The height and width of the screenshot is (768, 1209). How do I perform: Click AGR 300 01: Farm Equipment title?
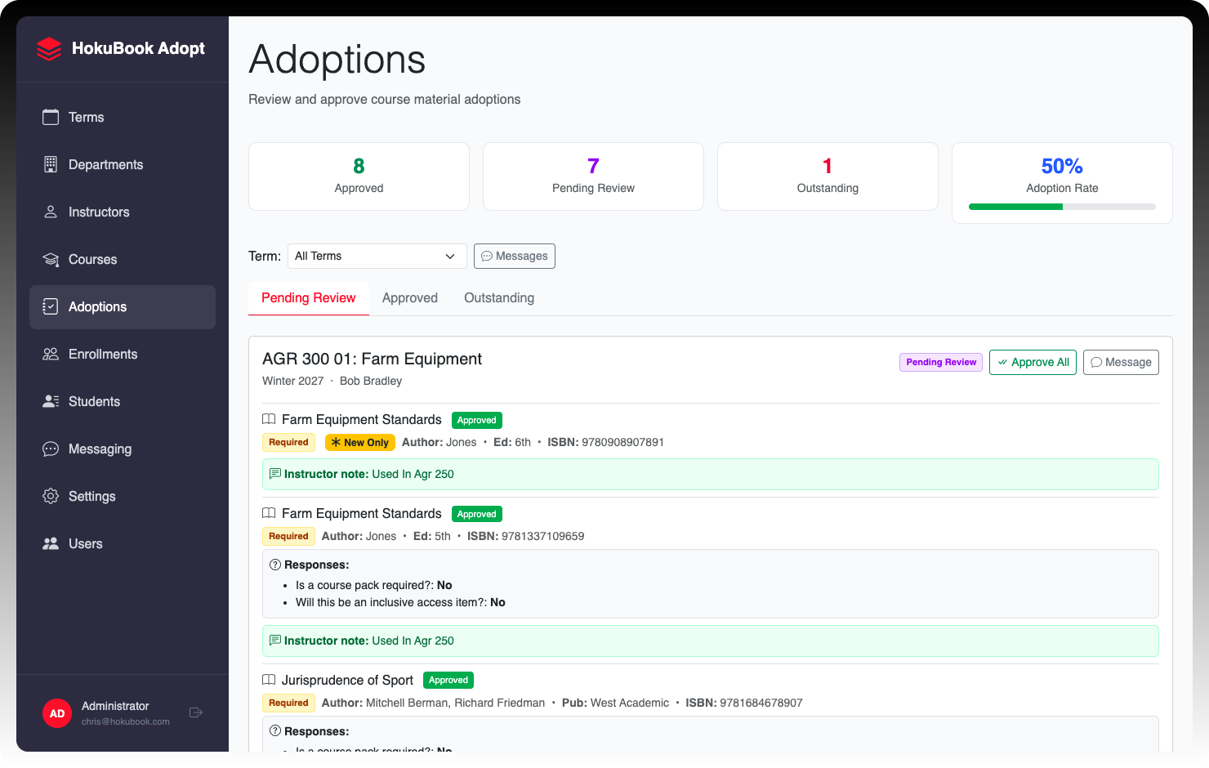click(372, 359)
